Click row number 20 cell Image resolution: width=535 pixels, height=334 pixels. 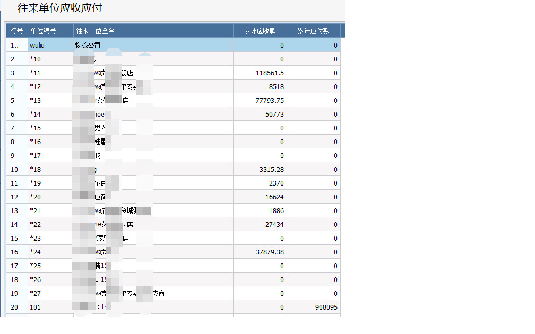pos(17,307)
